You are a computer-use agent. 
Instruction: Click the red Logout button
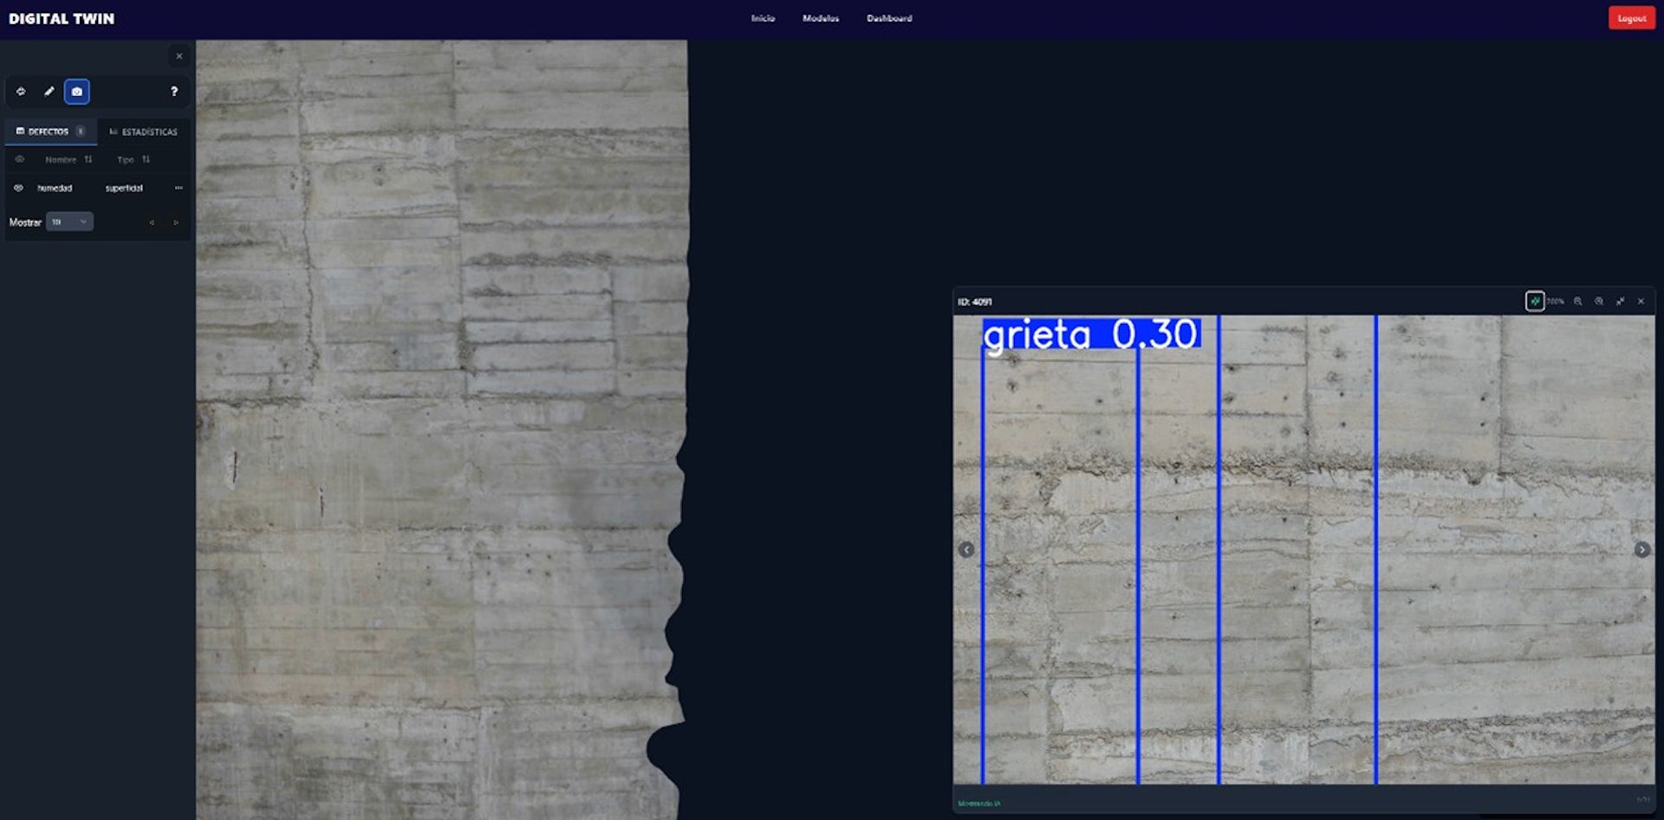tap(1631, 18)
